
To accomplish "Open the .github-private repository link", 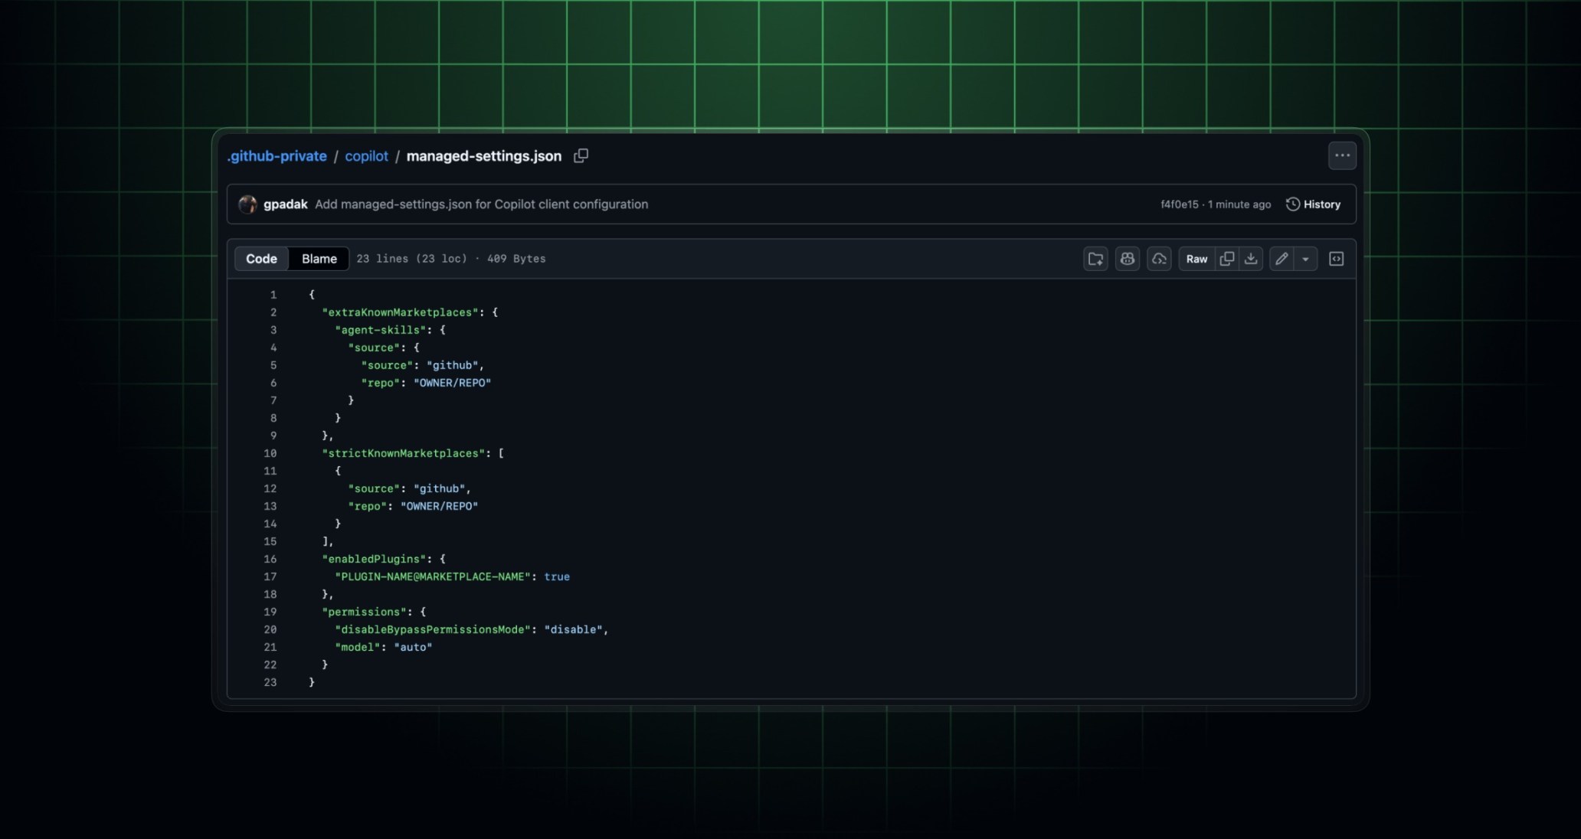I will tap(277, 156).
